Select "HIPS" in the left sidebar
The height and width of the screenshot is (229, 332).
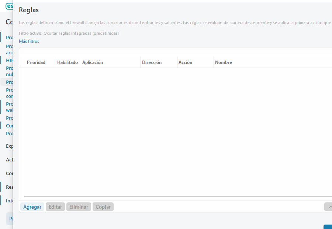point(9,60)
